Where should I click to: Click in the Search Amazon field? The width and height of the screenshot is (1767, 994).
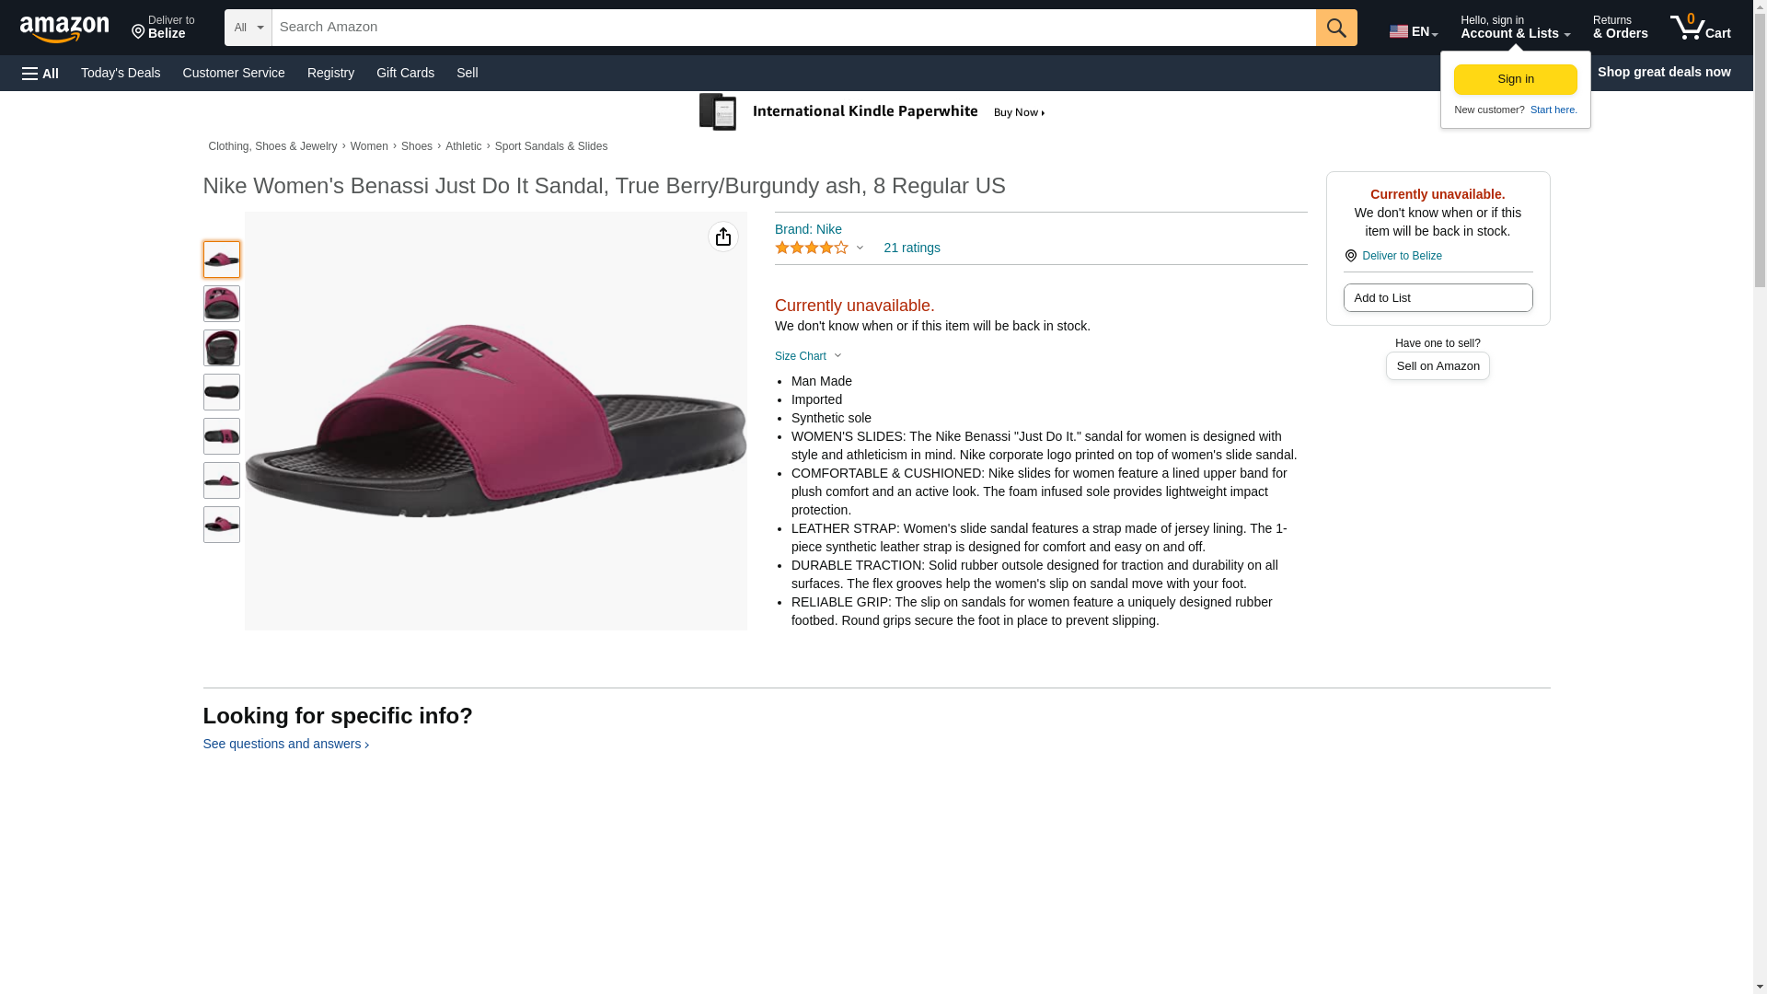[x=792, y=28]
